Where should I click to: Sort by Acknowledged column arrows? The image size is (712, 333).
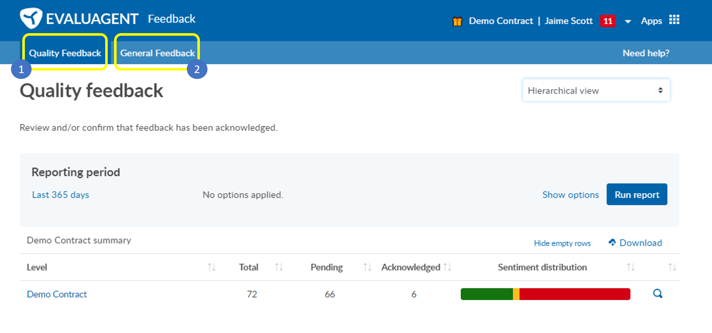[447, 267]
